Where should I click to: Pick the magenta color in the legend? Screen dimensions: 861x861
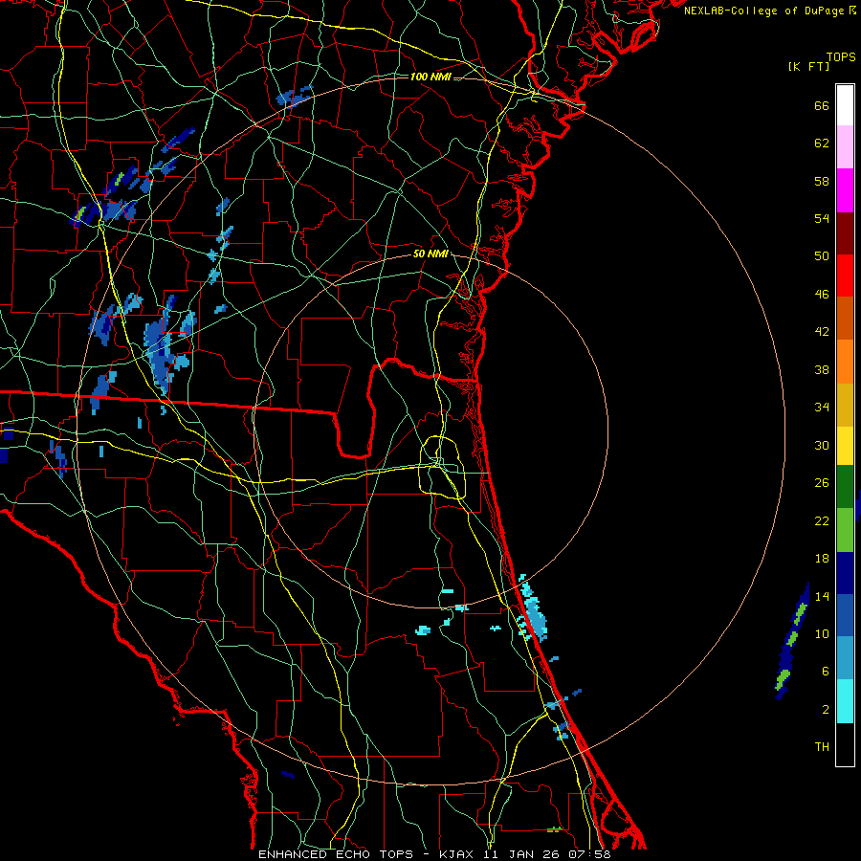(845, 190)
